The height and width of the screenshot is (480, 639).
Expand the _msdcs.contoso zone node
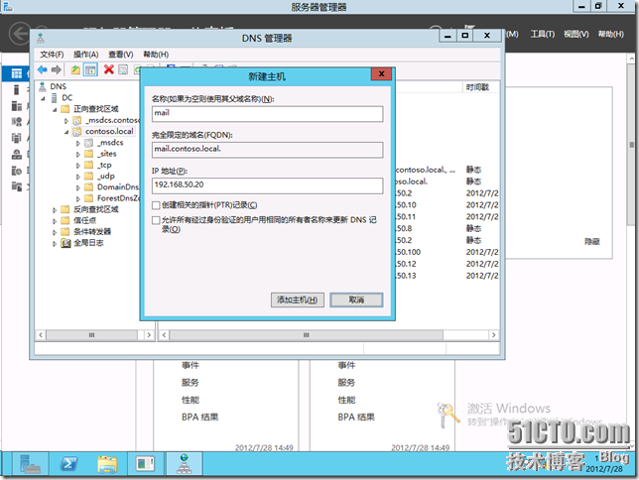coord(66,121)
